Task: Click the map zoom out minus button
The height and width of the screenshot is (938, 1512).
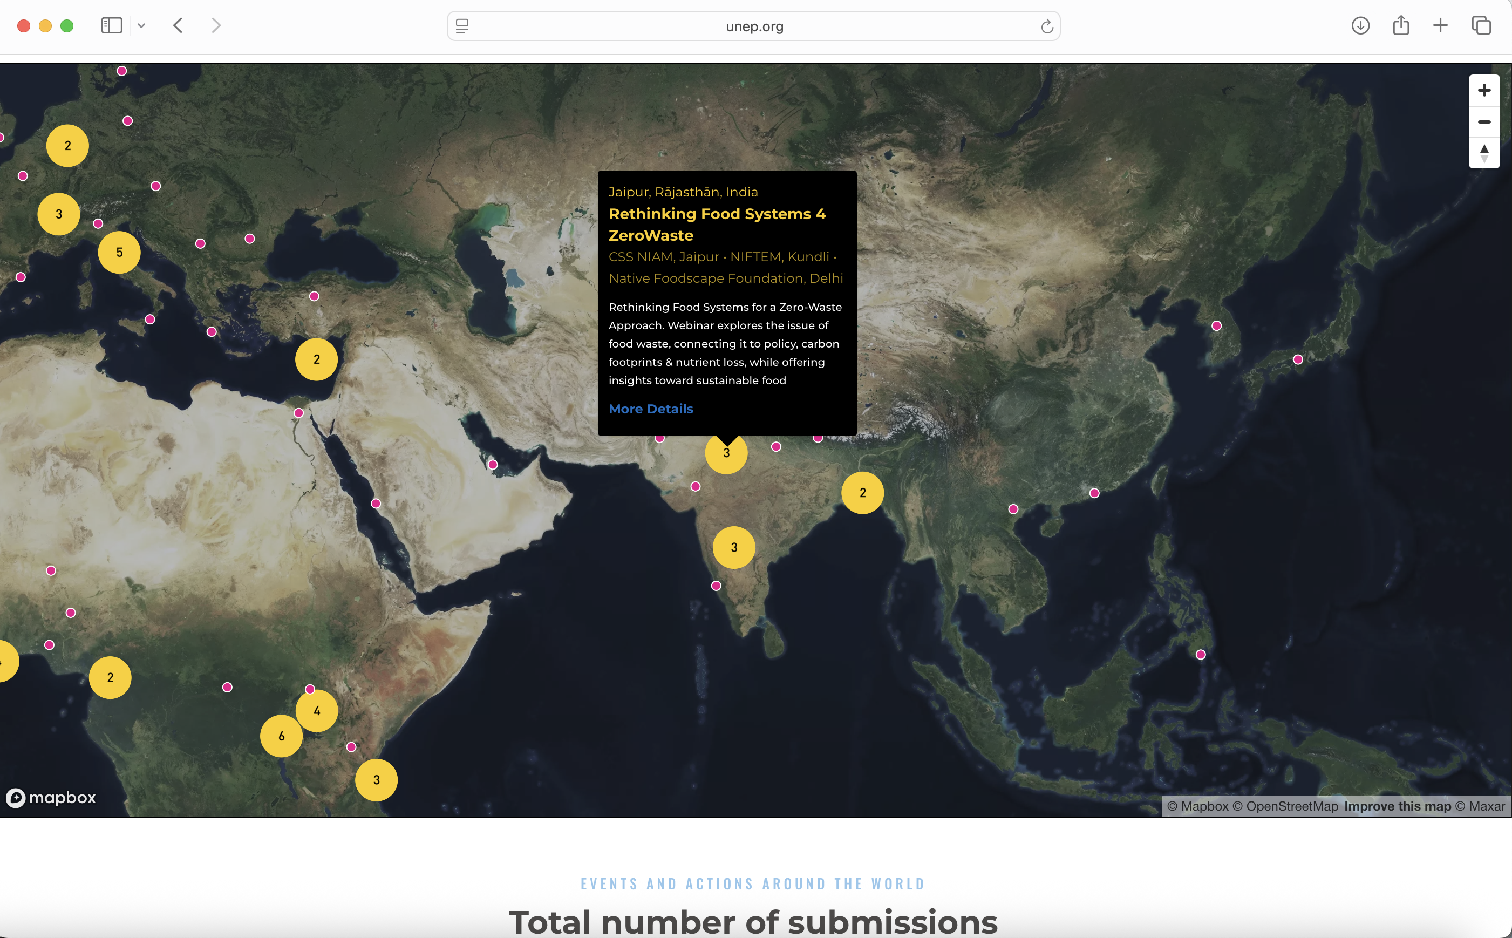Action: (1483, 121)
